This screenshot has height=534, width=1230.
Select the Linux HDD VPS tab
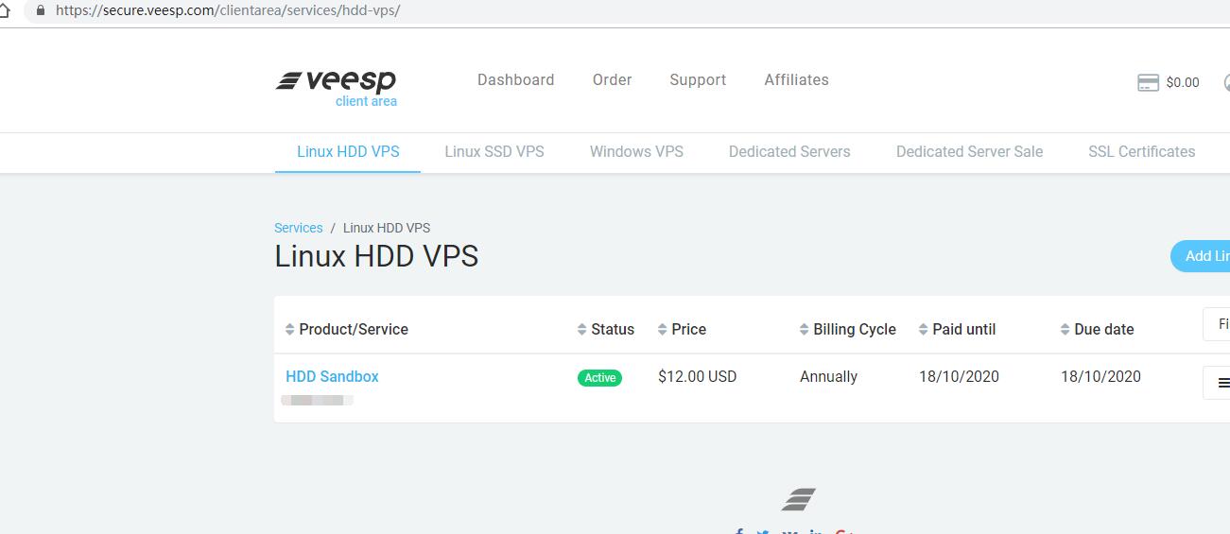pos(348,152)
